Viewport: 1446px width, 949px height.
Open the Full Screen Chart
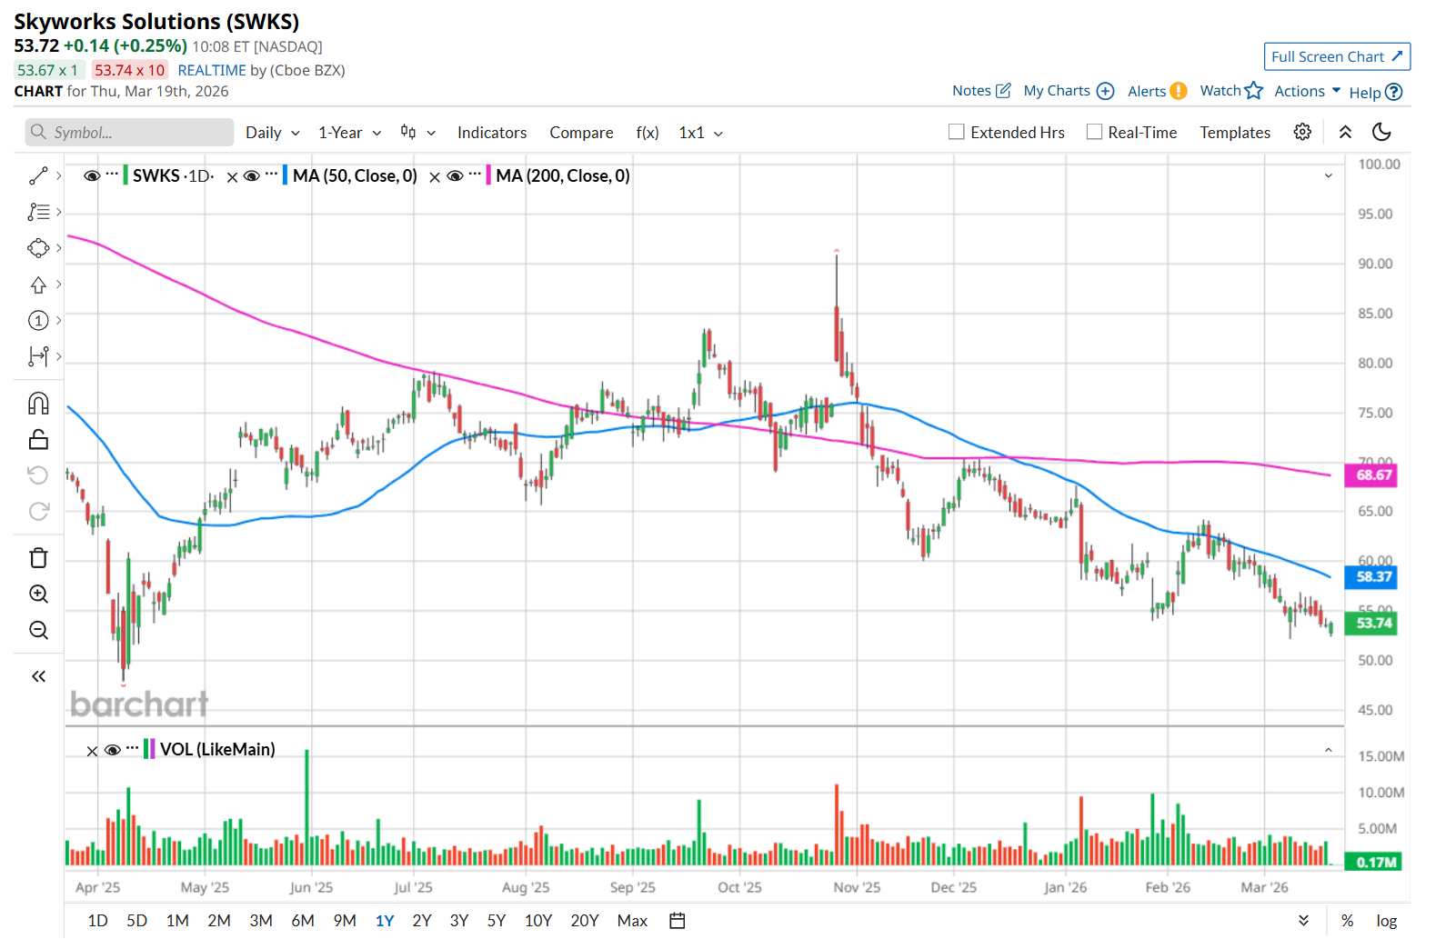[1337, 56]
